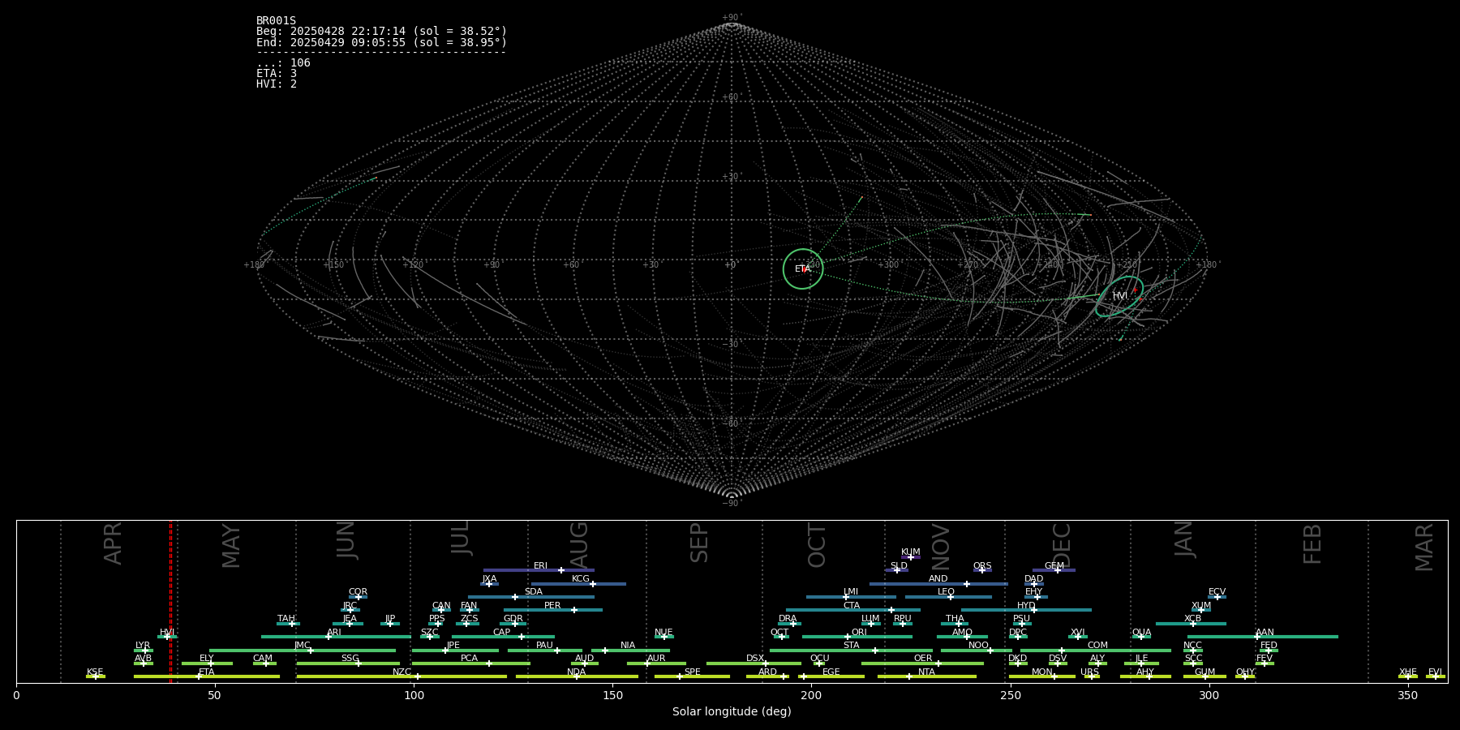Click the FEB month label
The width and height of the screenshot is (1460, 730).
[x=1312, y=543]
